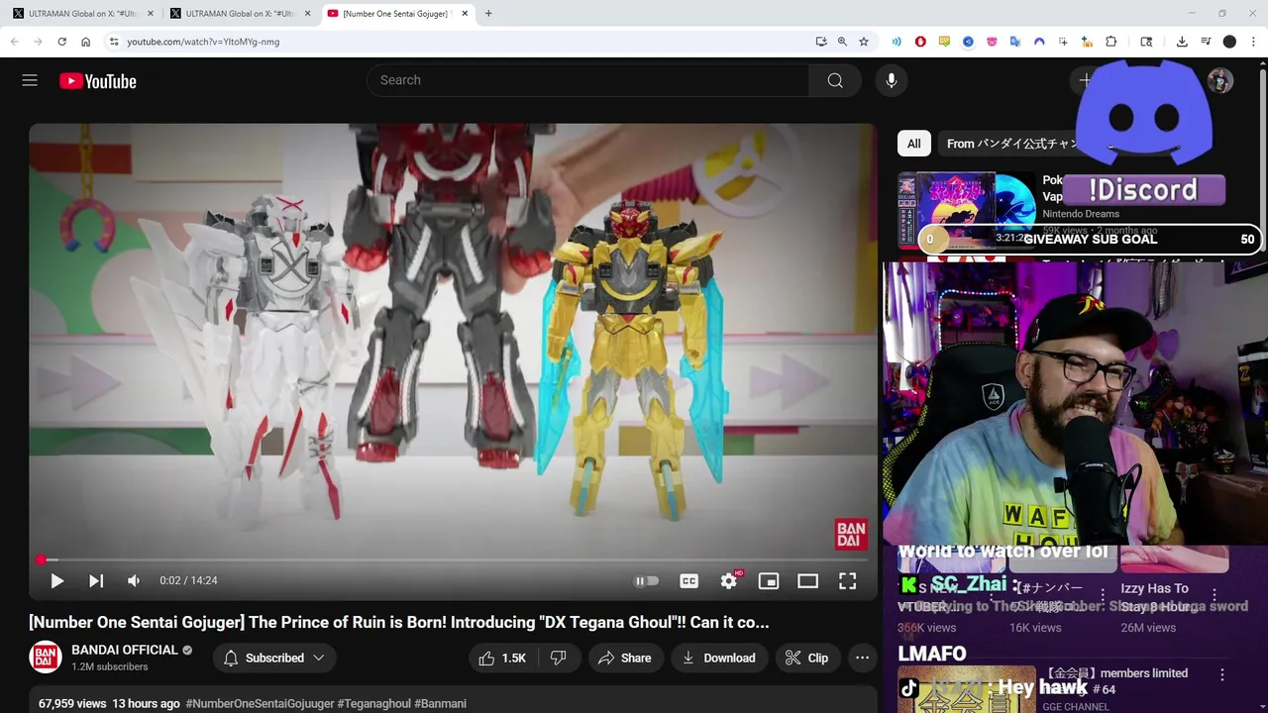Go back in browser history
The image size is (1268, 713).
coord(14,42)
